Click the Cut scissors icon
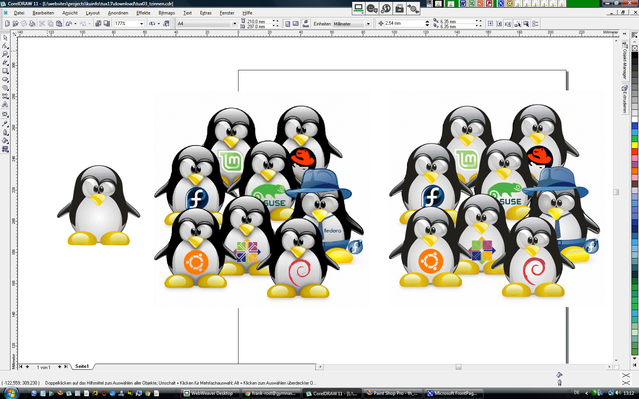 (x=42, y=24)
